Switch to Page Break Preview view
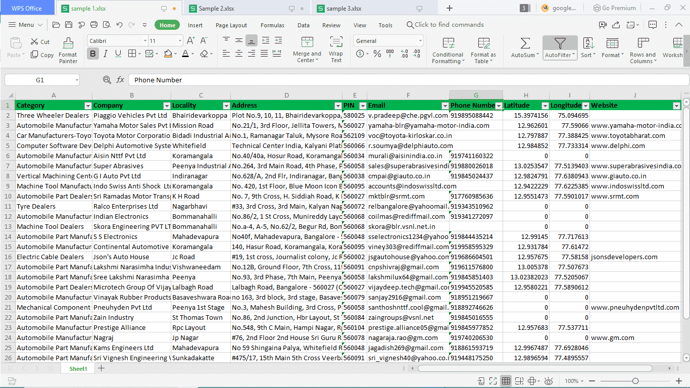 (x=519, y=381)
